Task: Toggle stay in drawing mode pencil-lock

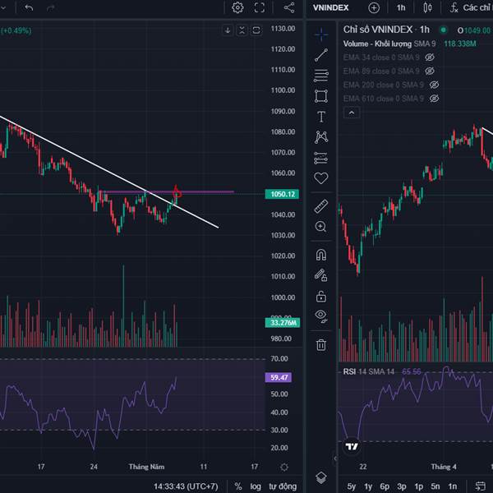Action: click(321, 275)
